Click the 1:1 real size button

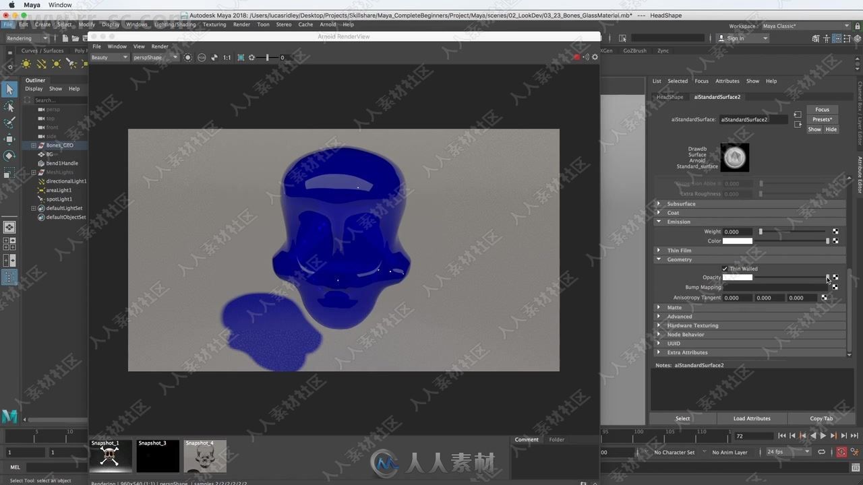227,57
